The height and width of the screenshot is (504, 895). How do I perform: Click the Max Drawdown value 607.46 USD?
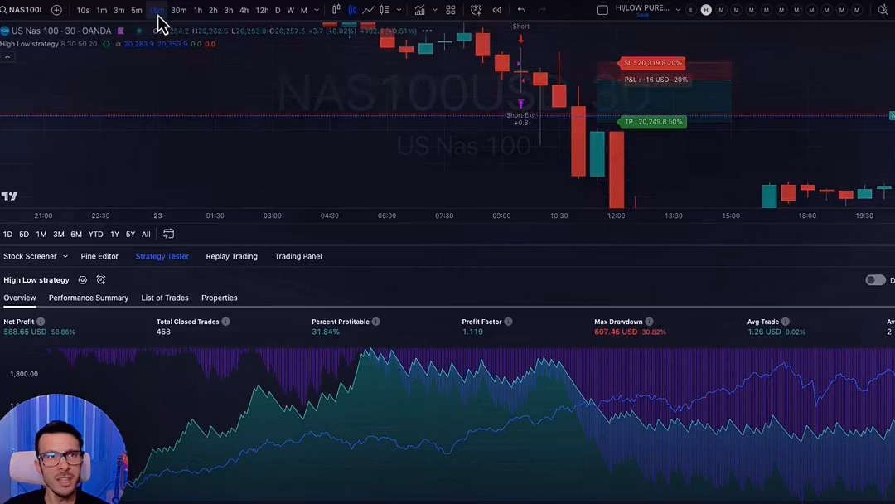click(x=616, y=332)
